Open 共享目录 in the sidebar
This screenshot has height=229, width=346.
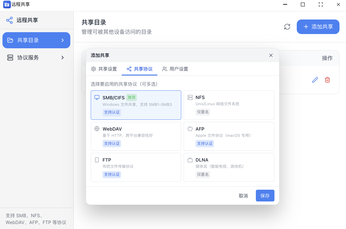(37, 40)
